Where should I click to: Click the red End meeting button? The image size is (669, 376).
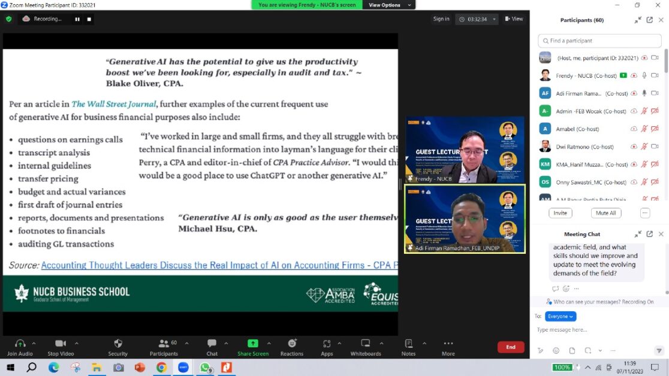coord(511,347)
